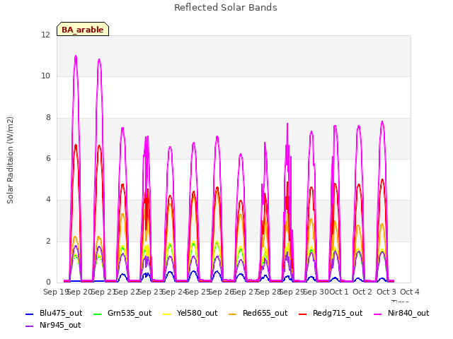Click the Solar Raditaion (W/m2) axis label
453x339 pixels.
pos(10,160)
